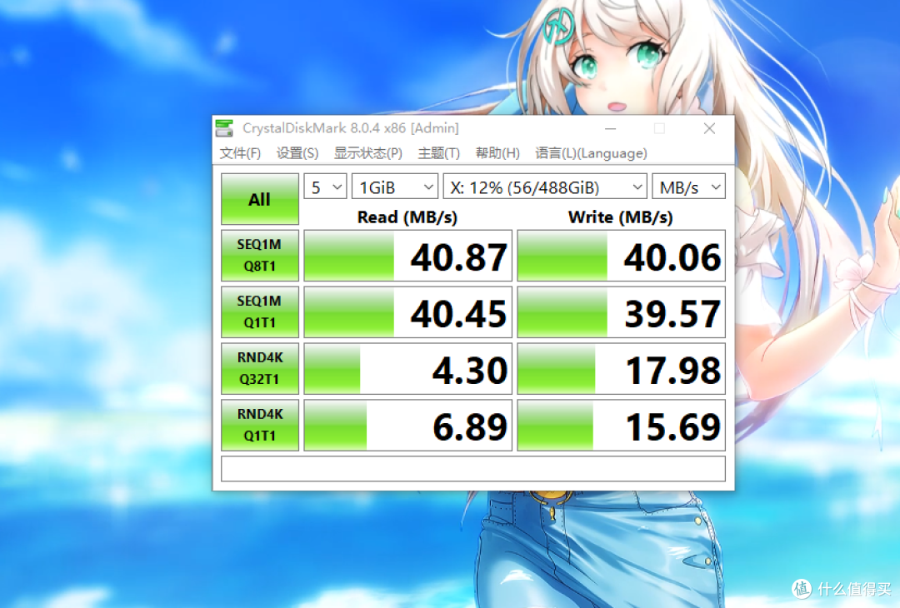
Task: Click the 6.89 random read result
Action: 407,425
